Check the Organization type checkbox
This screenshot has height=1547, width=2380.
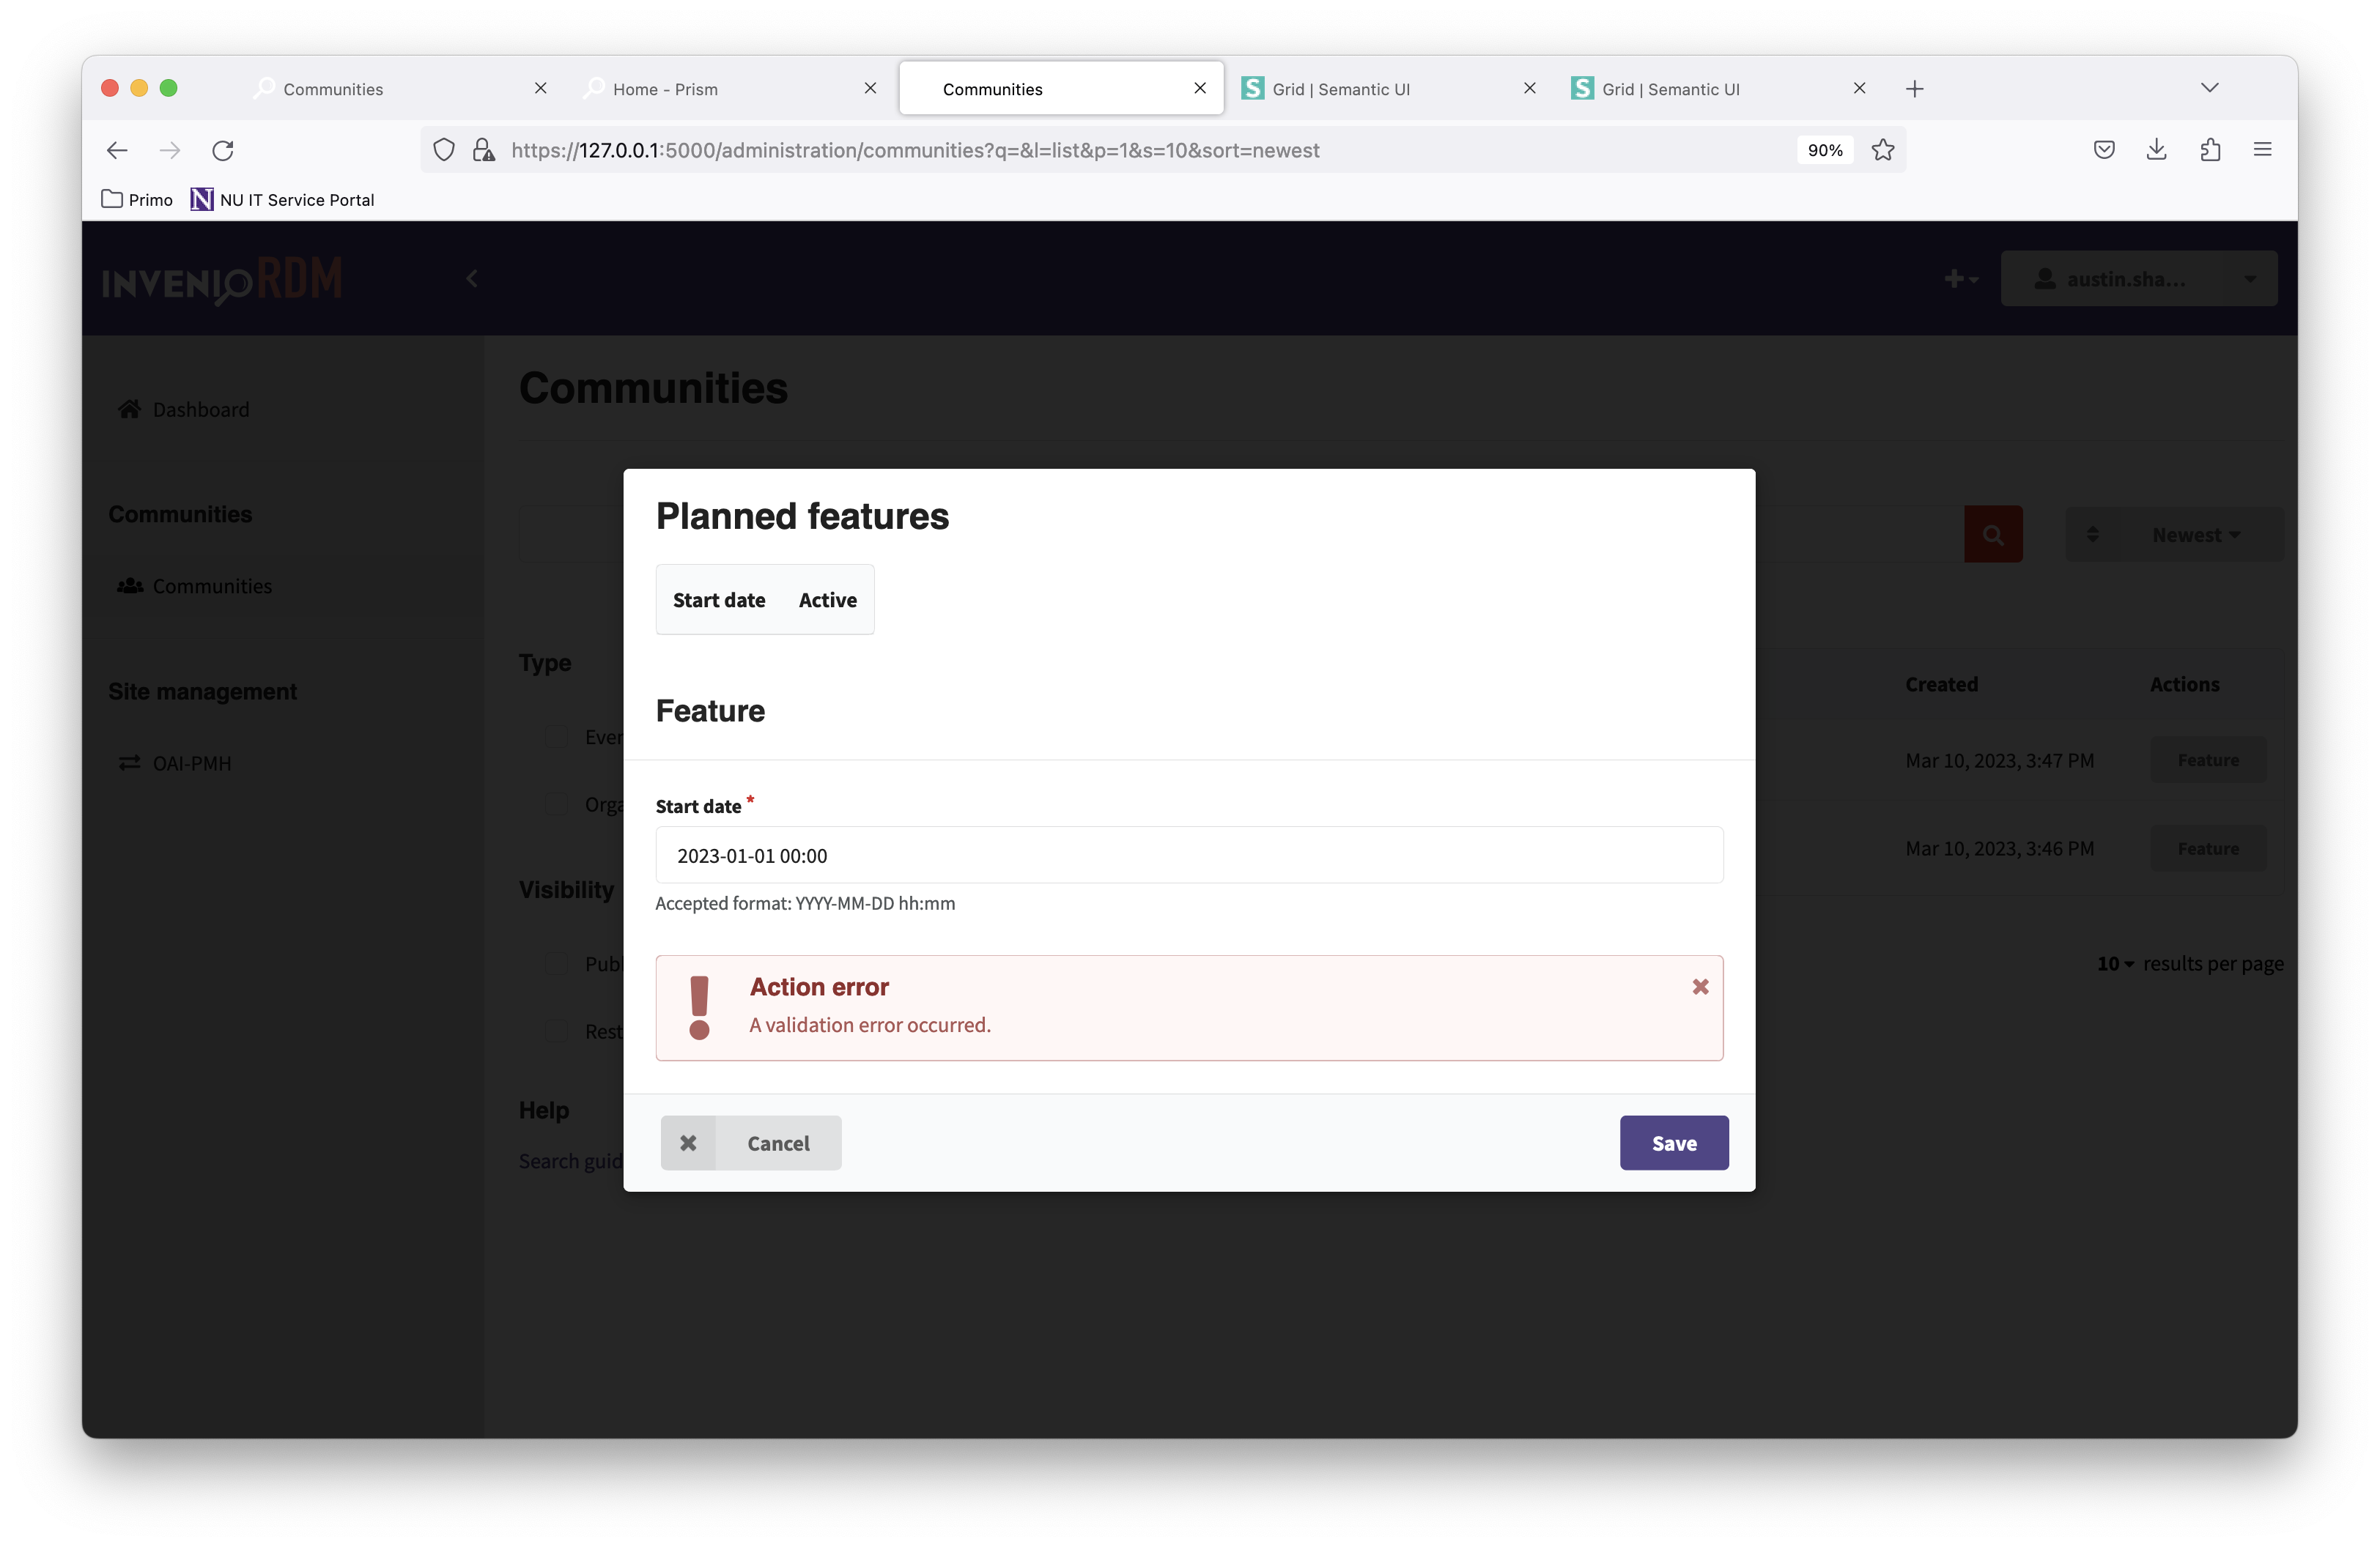(557, 804)
